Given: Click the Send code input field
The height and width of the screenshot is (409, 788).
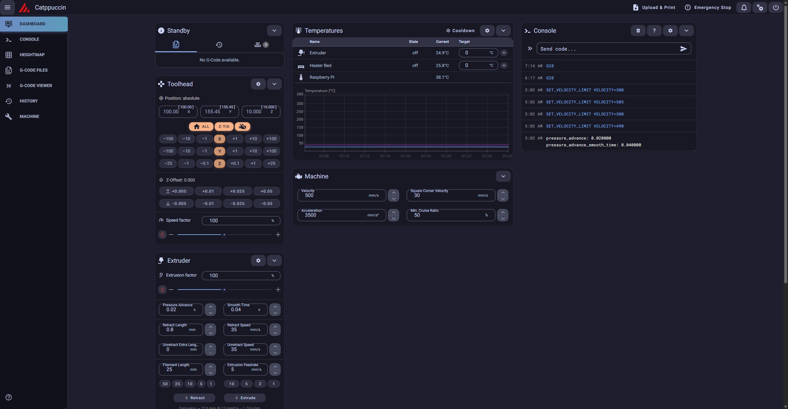Looking at the screenshot, I should click(x=606, y=49).
